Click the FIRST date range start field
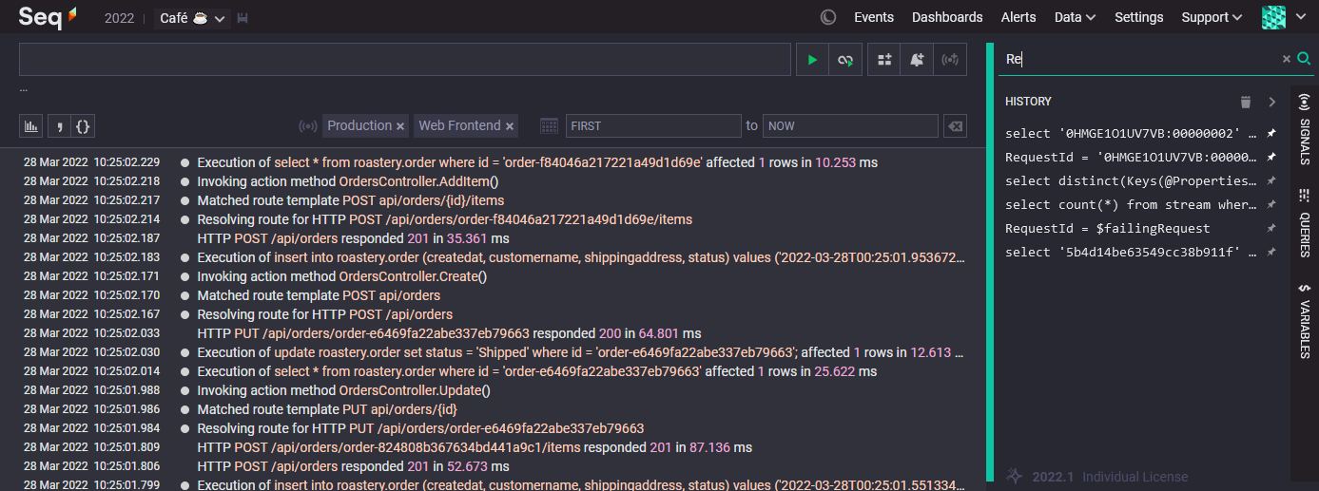Screen dimensions: 1319x491 (653, 125)
